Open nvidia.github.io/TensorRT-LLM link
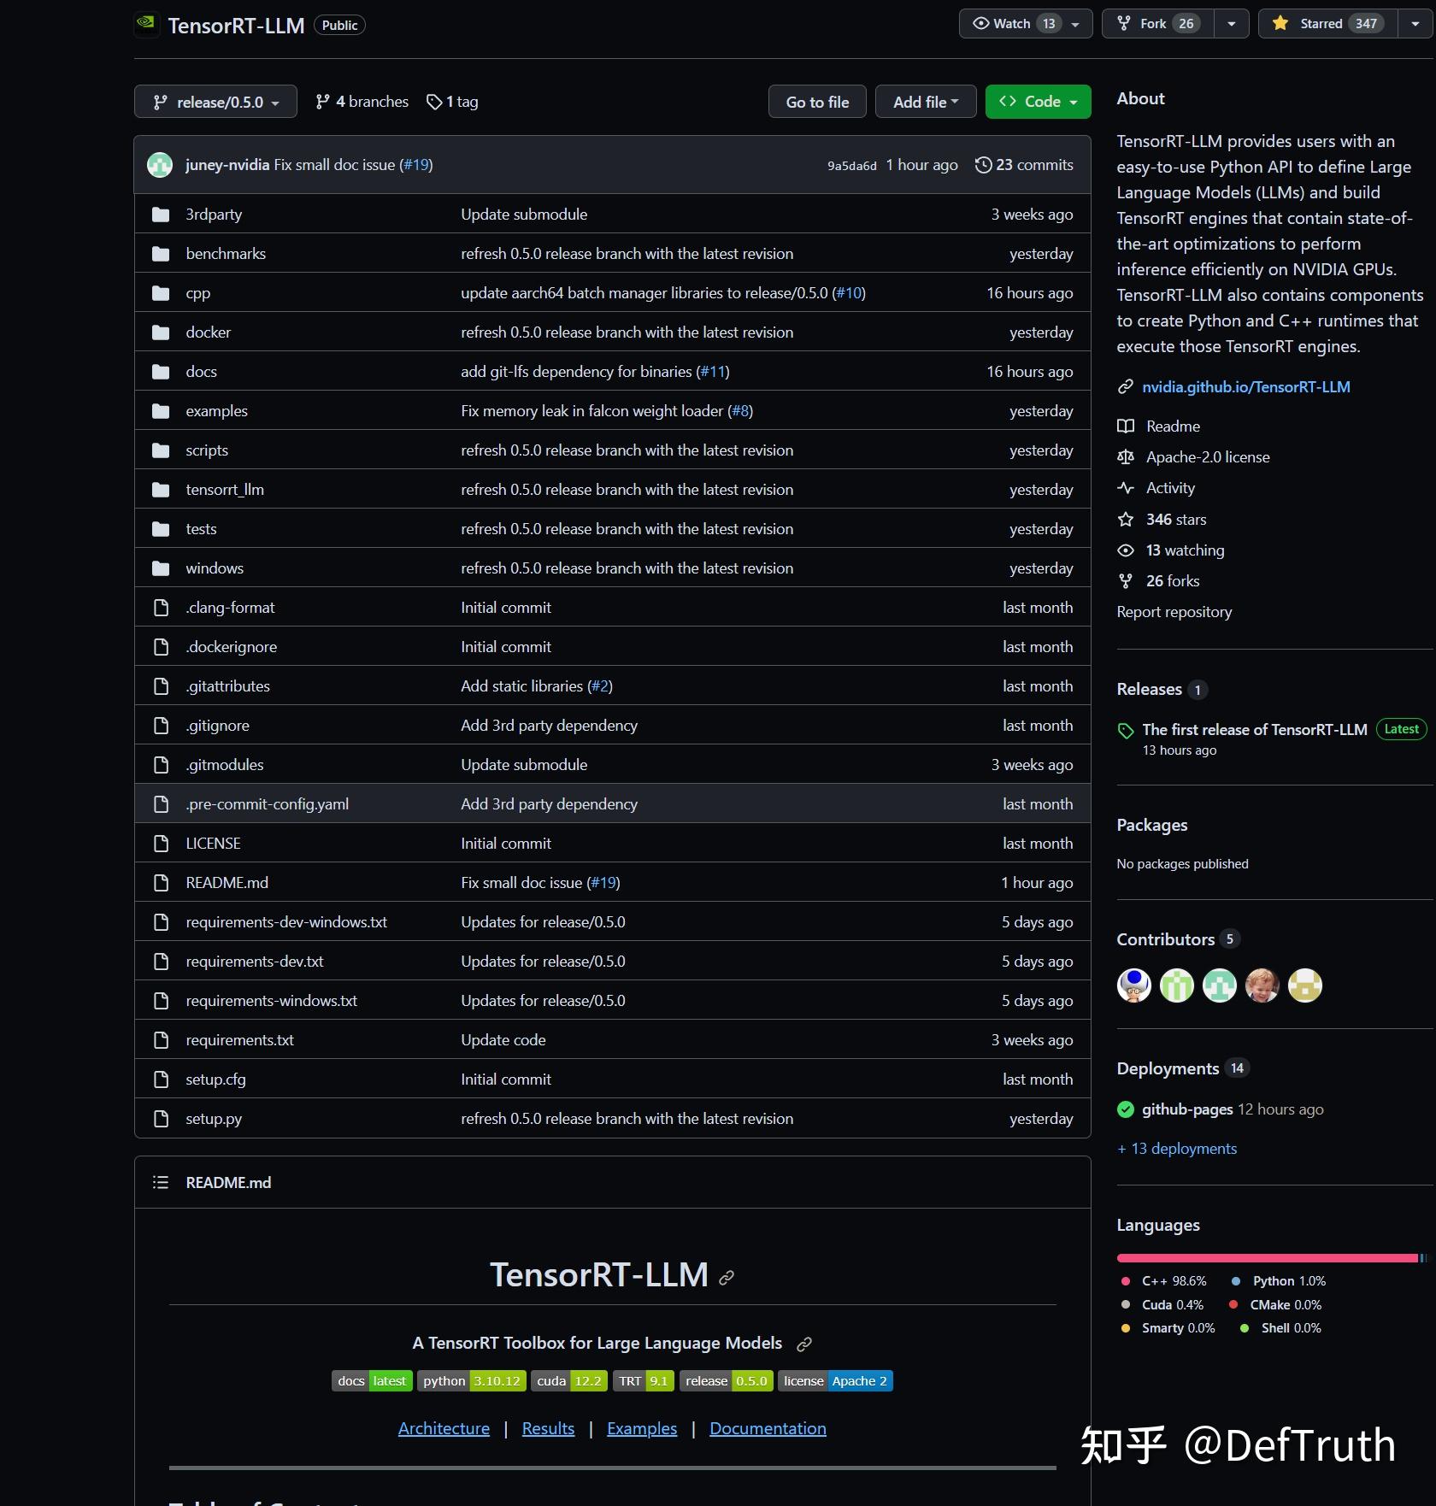Screen dimensions: 1436x1506 [x=1245, y=387]
